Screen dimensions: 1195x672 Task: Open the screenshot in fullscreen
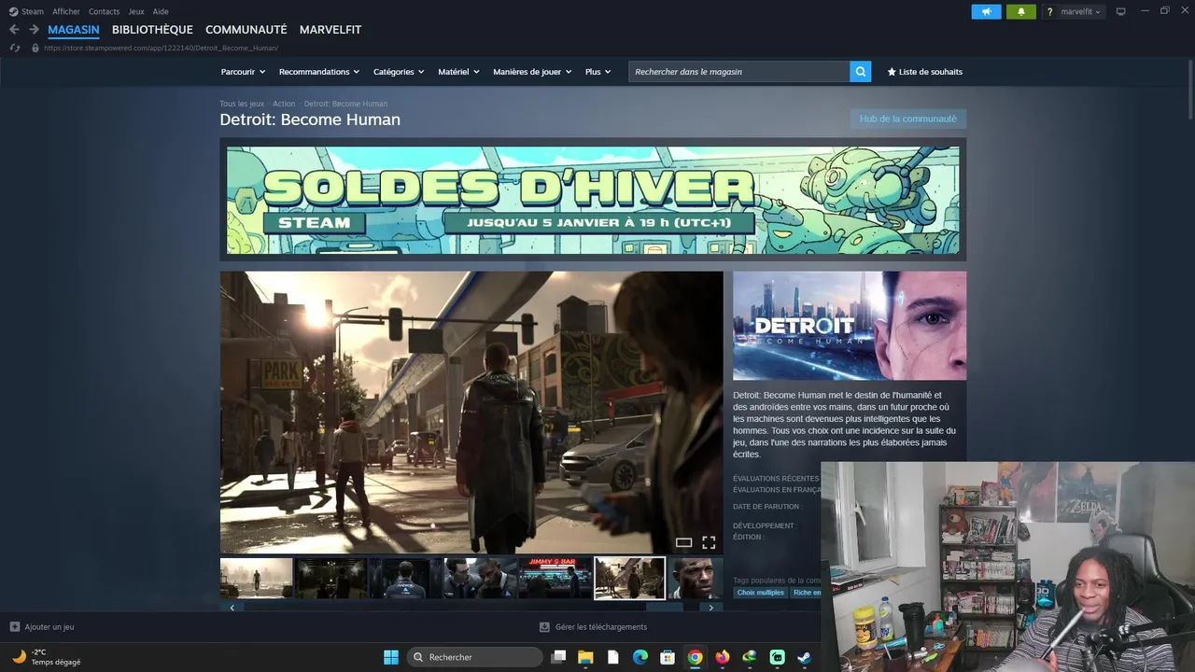point(709,542)
